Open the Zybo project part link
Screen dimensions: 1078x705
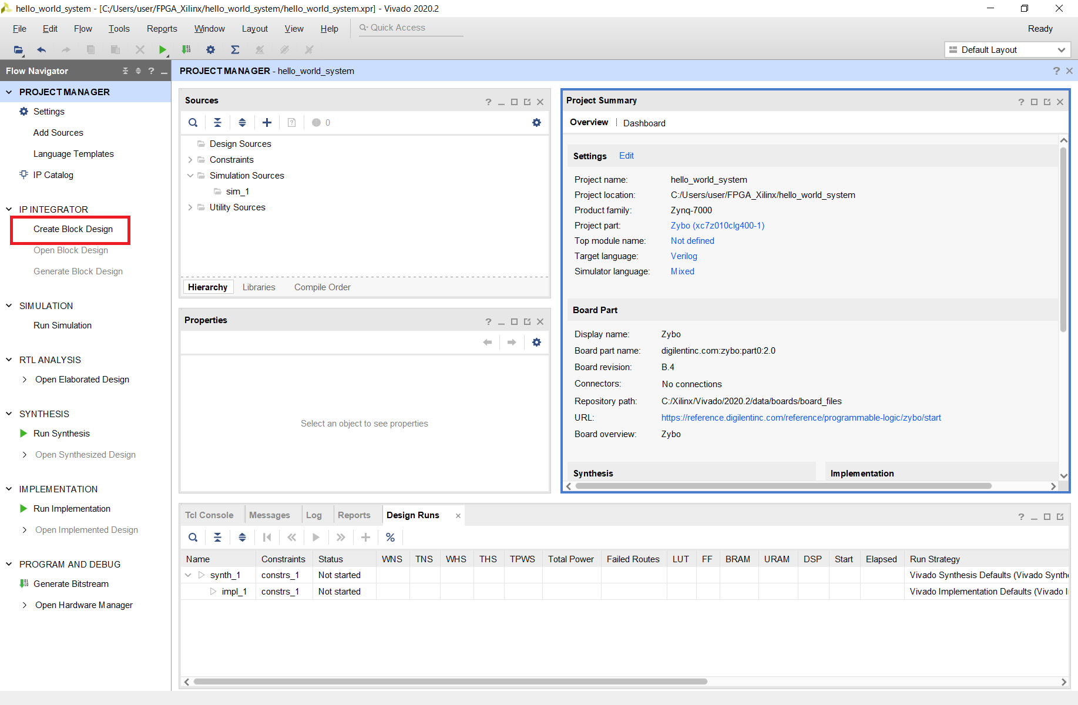tap(717, 226)
